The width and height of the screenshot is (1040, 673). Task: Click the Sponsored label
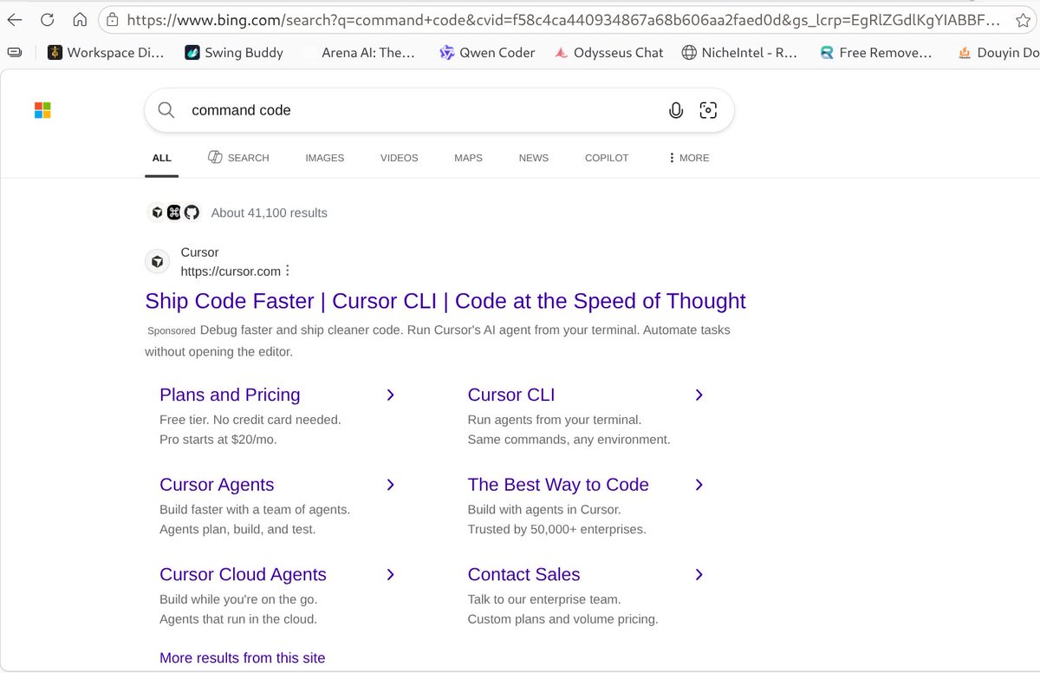(x=172, y=331)
